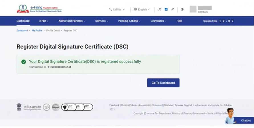Open the English language dropdown
The height and width of the screenshot is (128, 254).
142,9
